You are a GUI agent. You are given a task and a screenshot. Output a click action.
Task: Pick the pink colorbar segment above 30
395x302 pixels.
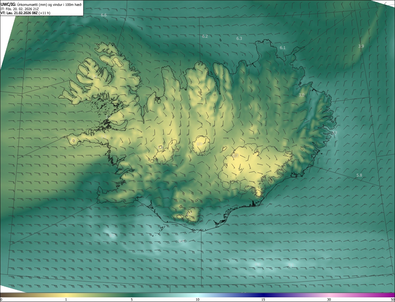[329, 295]
